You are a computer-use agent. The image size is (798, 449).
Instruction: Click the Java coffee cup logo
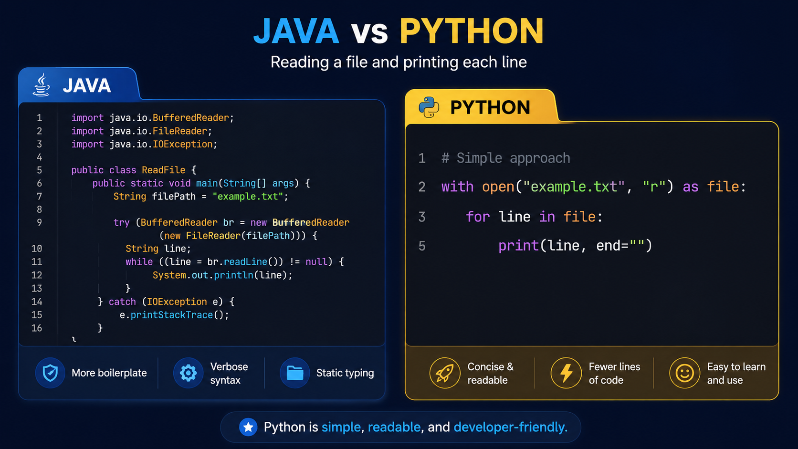pos(42,85)
